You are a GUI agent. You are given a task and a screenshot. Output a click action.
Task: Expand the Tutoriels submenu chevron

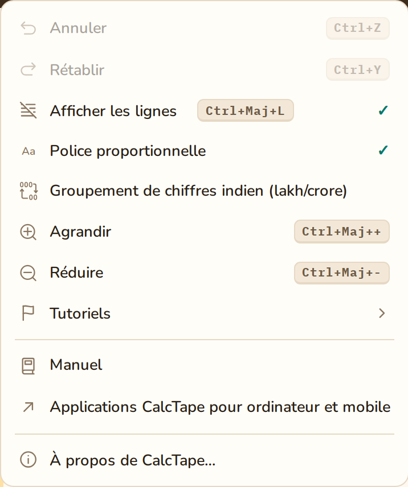pyautogui.click(x=382, y=313)
